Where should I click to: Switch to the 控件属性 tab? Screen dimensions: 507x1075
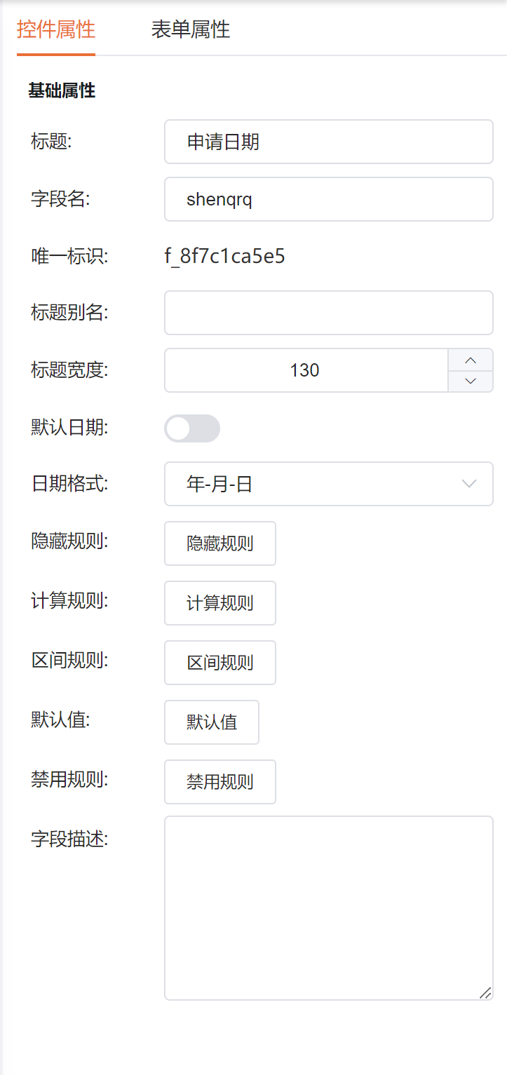(x=56, y=30)
